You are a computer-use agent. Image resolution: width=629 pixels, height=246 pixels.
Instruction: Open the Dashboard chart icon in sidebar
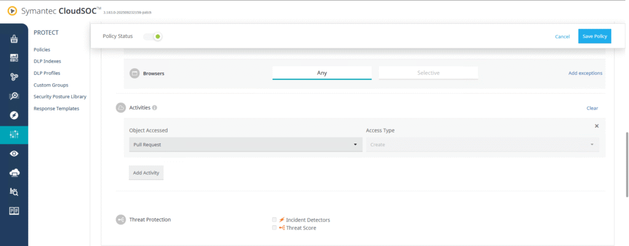tap(14, 58)
